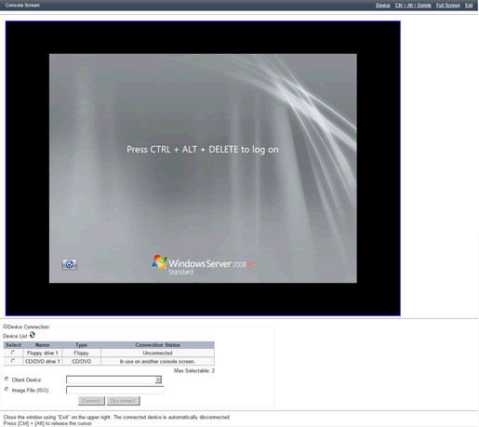Image resolution: width=479 pixels, height=427 pixels.
Task: Click the Console Screen title text
Action: [x=22, y=6]
